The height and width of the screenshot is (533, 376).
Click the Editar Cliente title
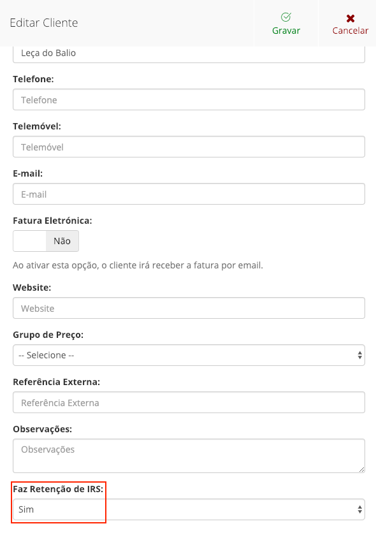tap(43, 23)
